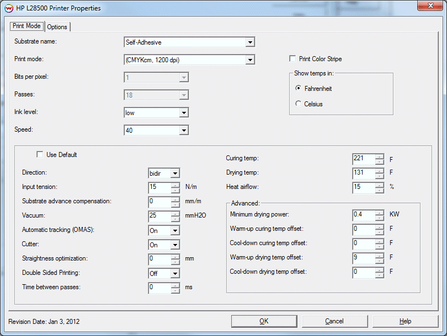Click Substrate advance compensation field
Screen dimensions: 447x336
coord(159,202)
